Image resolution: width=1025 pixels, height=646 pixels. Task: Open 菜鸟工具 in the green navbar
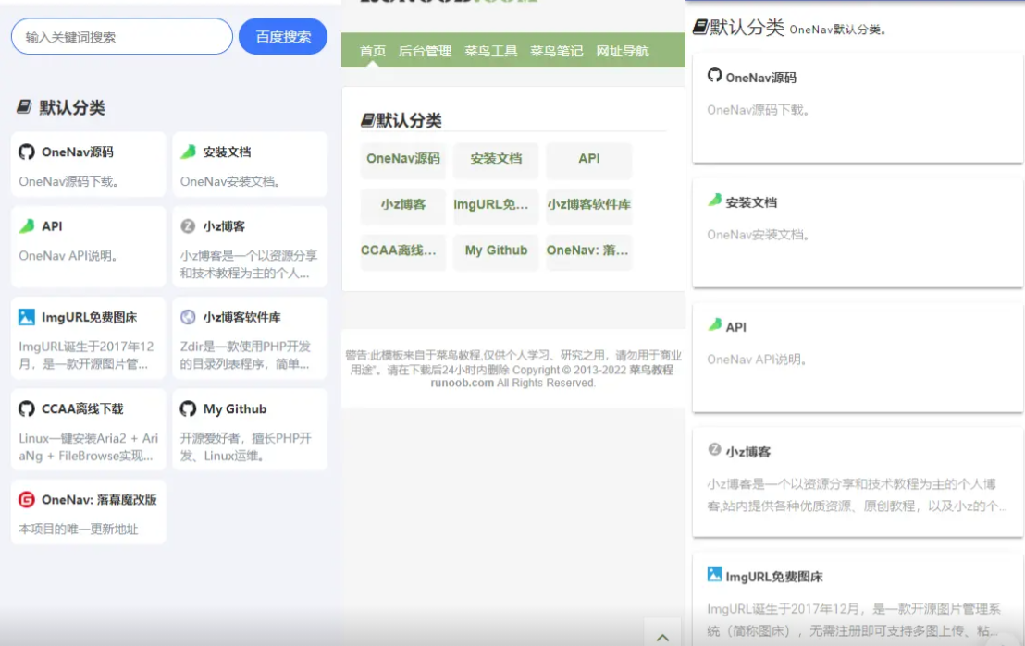click(491, 51)
